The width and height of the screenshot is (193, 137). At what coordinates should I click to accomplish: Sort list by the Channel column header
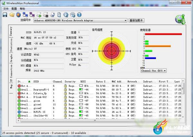tap(58, 82)
